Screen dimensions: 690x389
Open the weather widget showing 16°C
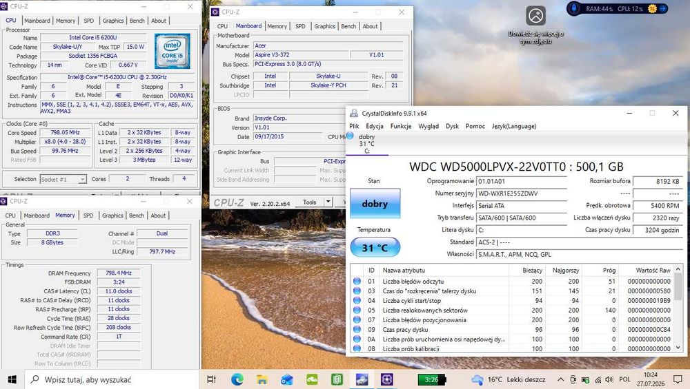coord(509,379)
